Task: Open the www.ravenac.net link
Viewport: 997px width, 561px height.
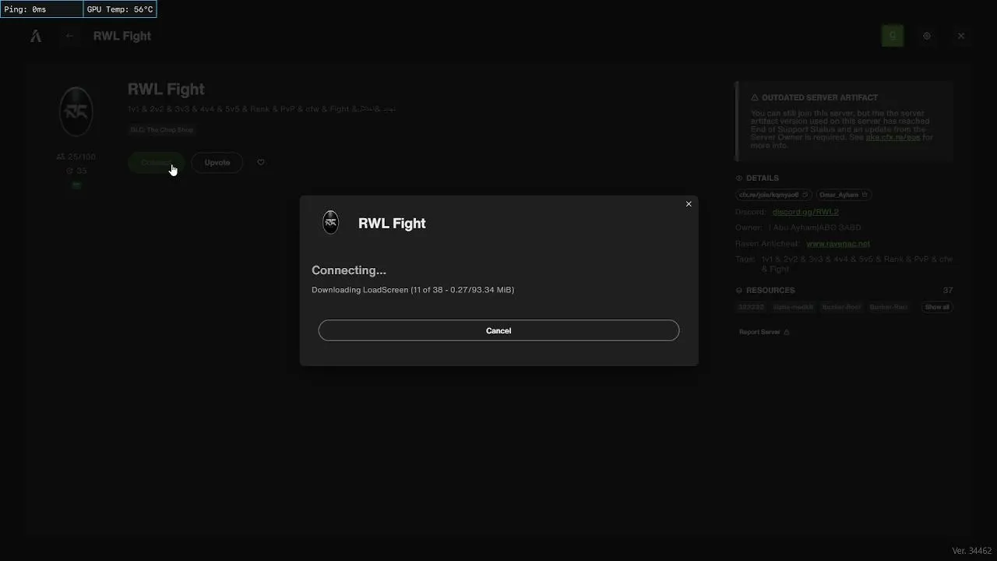Action: pyautogui.click(x=838, y=244)
